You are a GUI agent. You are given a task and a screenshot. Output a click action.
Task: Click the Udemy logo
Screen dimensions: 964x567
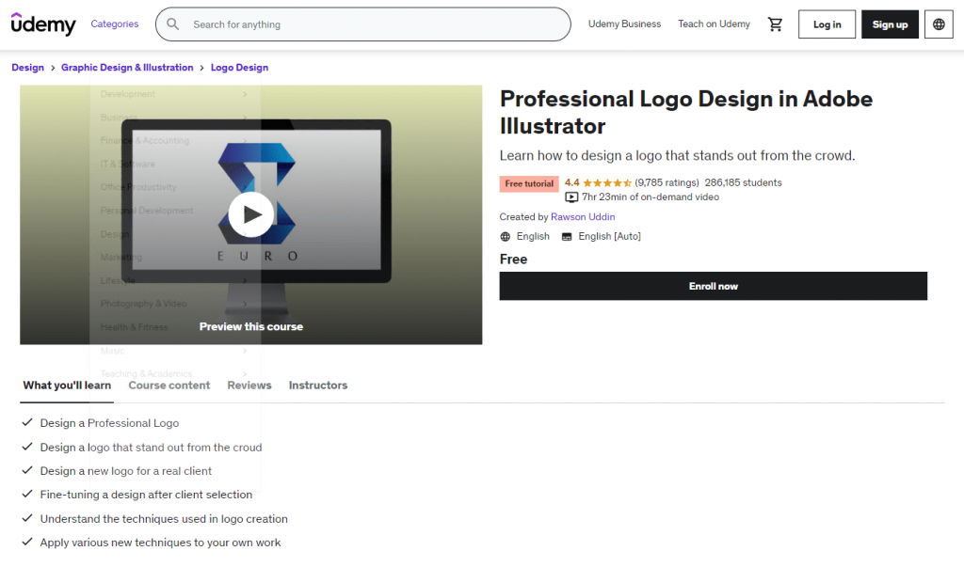click(x=43, y=24)
